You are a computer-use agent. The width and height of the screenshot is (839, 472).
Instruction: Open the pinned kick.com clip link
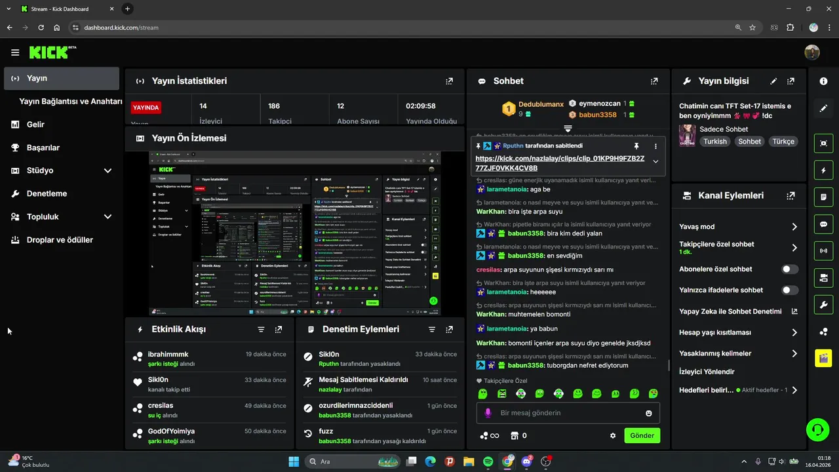coord(560,163)
